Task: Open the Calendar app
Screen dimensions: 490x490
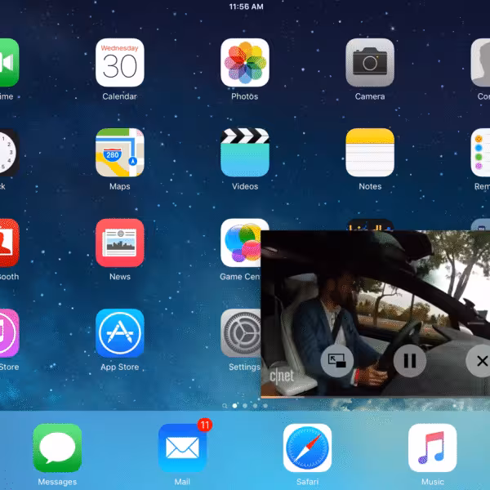Action: pos(120,63)
